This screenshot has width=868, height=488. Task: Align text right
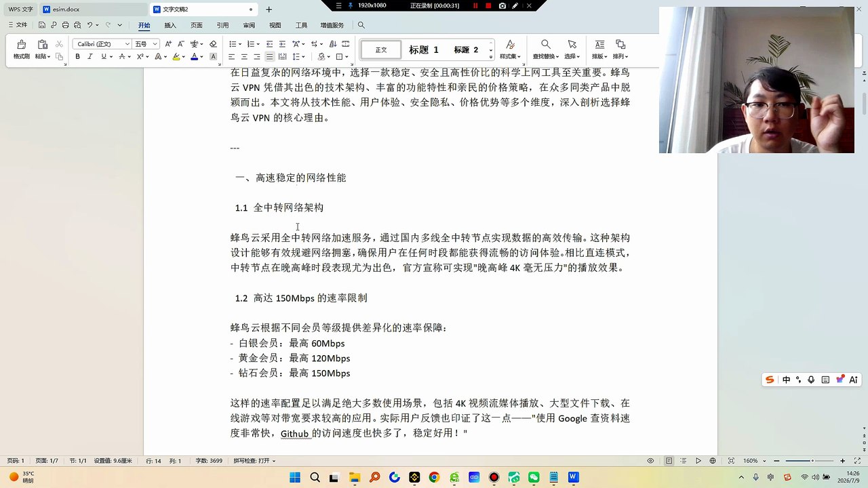pyautogui.click(x=256, y=57)
